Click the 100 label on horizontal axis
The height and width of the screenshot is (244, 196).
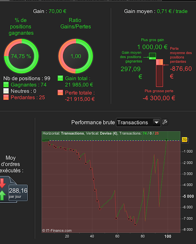(x=168, y=236)
